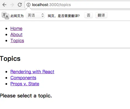Click the up-down arrows of language selector
130x109 pixels.
pyautogui.click(x=43, y=15)
